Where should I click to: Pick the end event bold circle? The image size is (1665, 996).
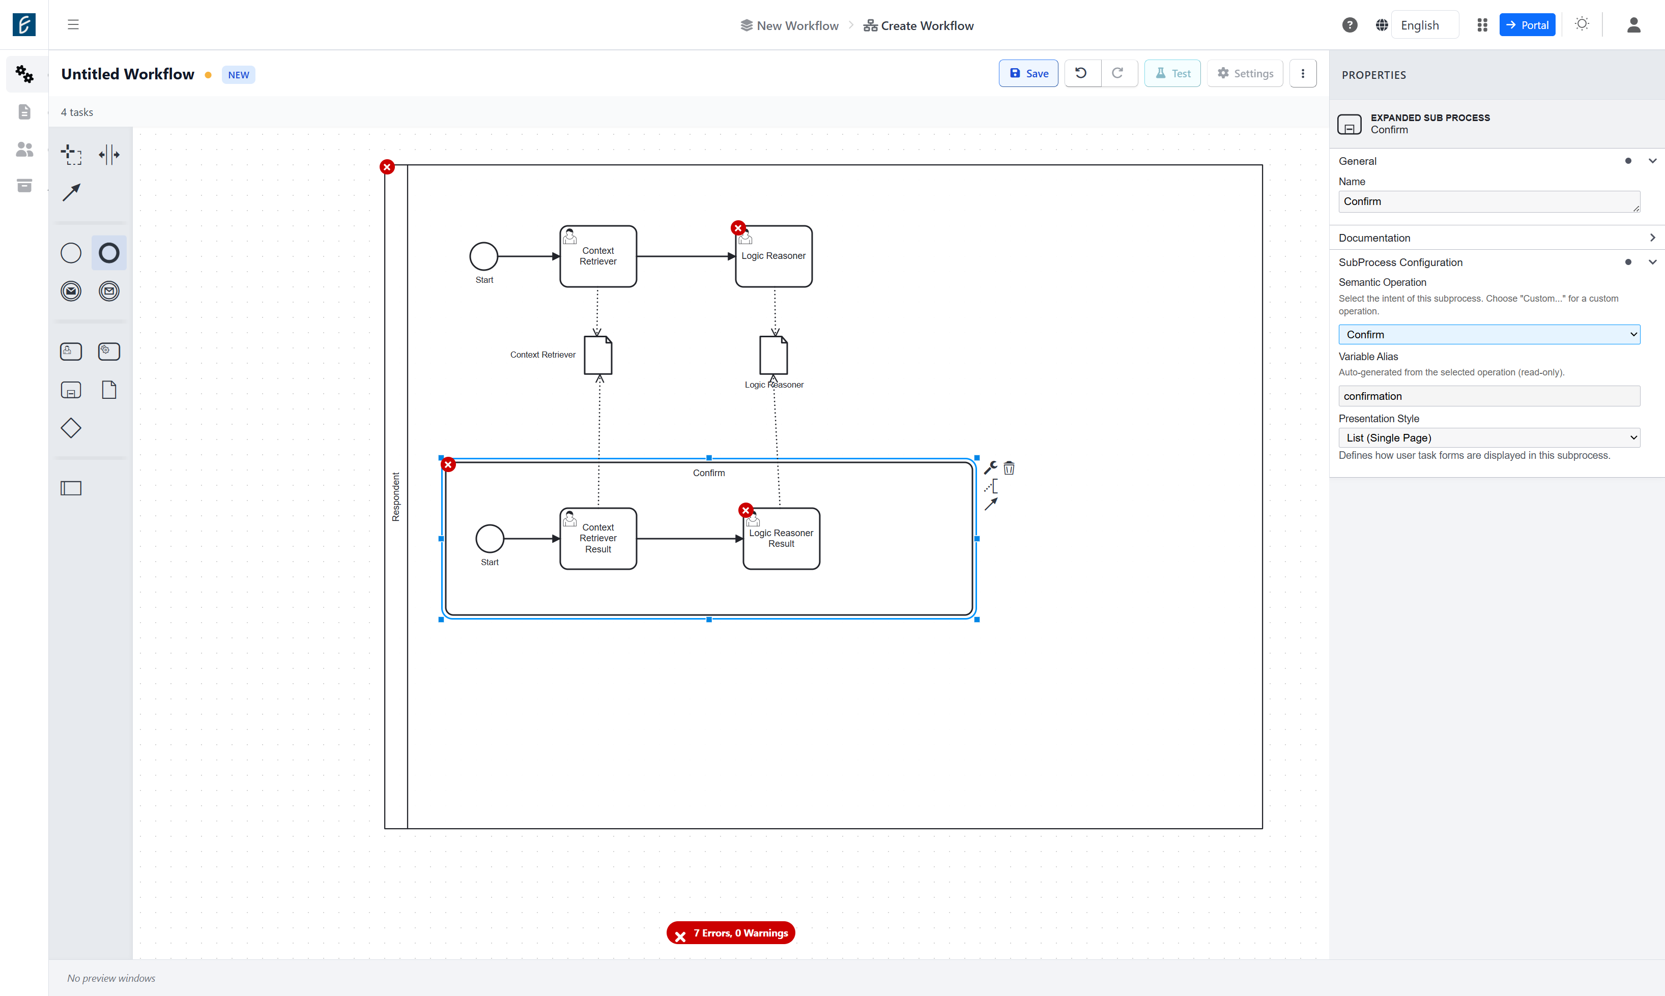(x=109, y=253)
